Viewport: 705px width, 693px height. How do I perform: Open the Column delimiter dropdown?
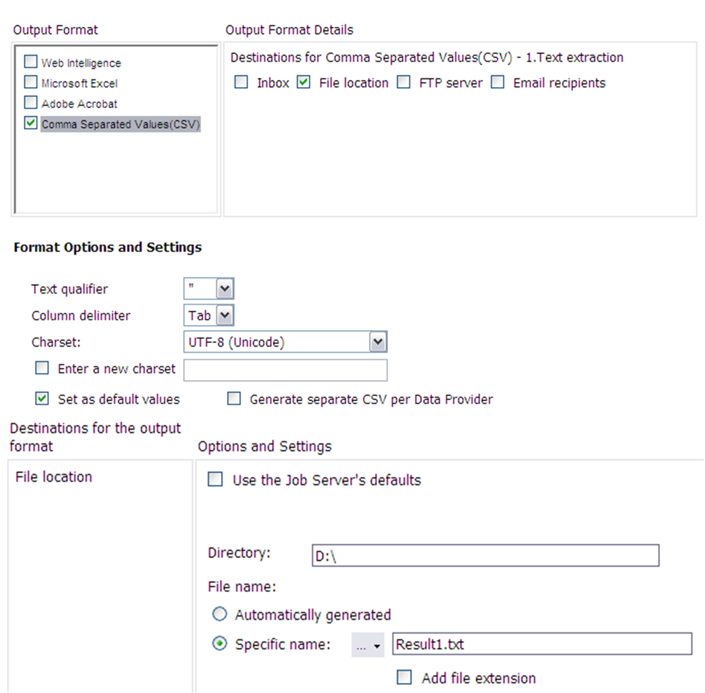(x=225, y=316)
